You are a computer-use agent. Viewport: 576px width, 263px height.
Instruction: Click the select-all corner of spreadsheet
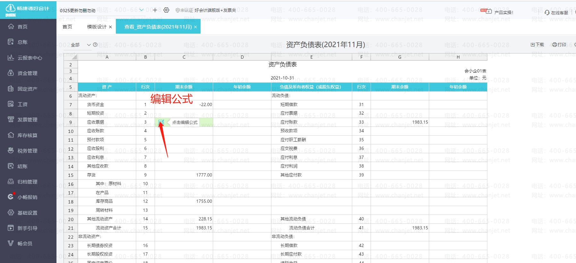[x=71, y=57]
